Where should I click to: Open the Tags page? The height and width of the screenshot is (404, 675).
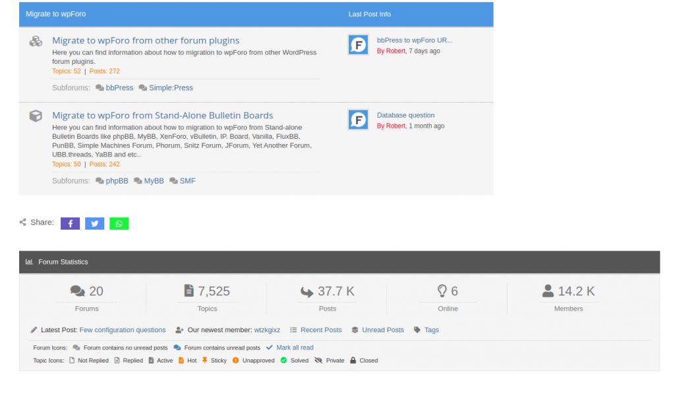coord(432,330)
